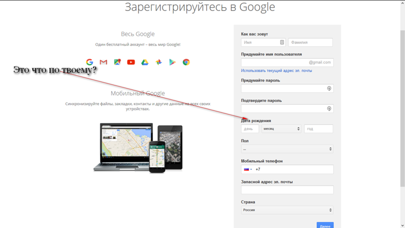Click the Google Play store icon
The image size is (405, 228).
pos(172,62)
